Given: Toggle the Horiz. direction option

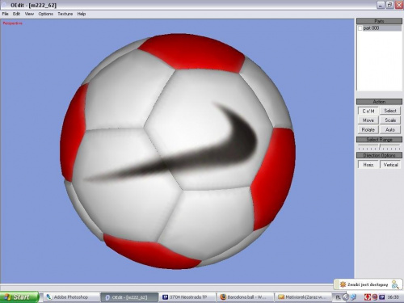Looking at the screenshot, I should 368,165.
